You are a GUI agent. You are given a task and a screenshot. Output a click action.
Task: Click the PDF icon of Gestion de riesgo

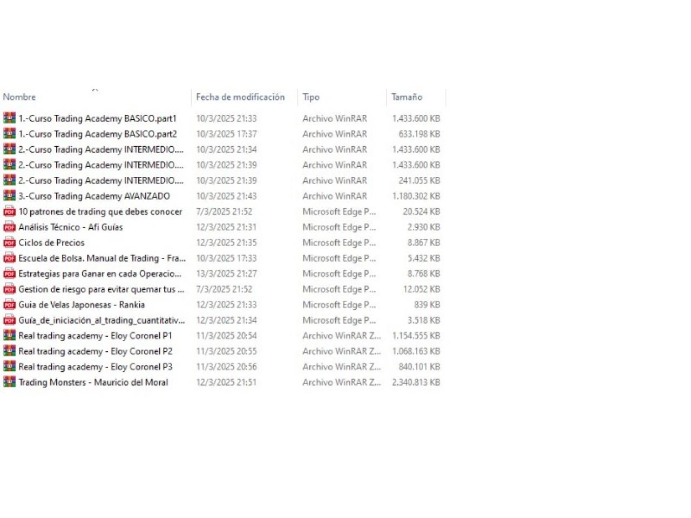10,289
